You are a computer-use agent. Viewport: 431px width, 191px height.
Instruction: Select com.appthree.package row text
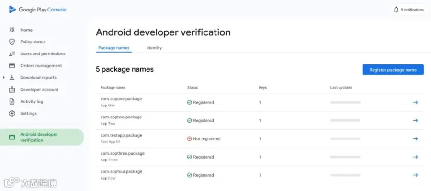click(122, 153)
